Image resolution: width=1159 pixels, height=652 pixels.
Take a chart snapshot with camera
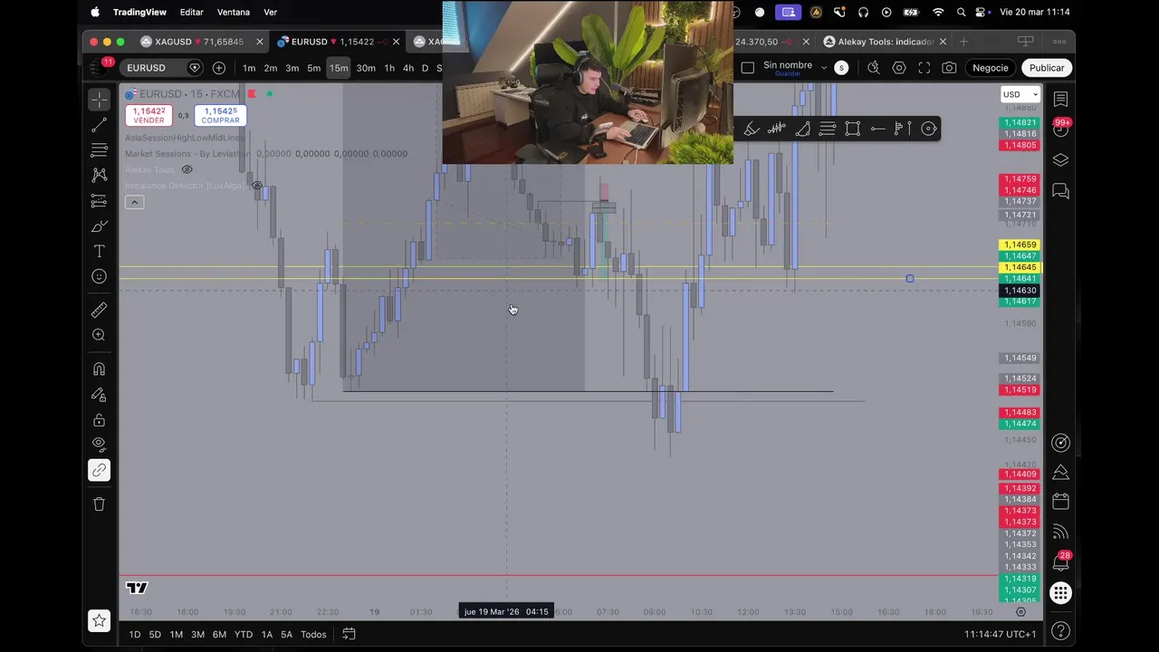(949, 68)
